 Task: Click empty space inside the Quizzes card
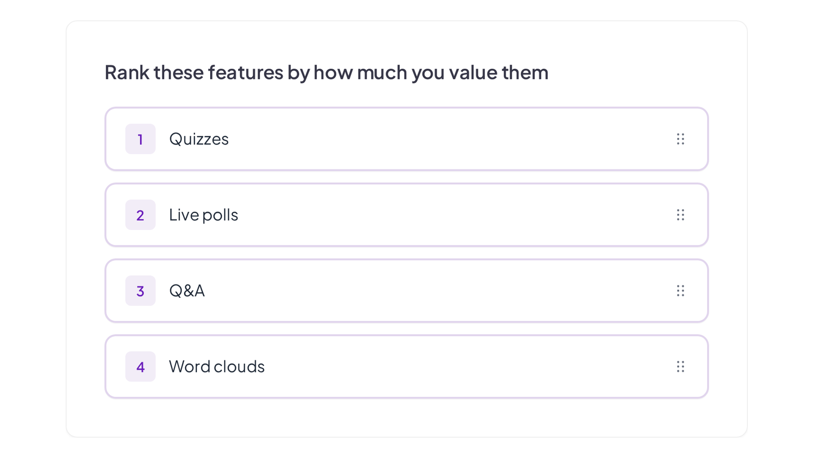(448, 139)
